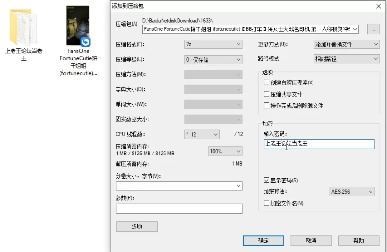Select the 上老王论坛当老王 folder icon
This screenshot has height=252, width=387.
(x=23, y=27)
